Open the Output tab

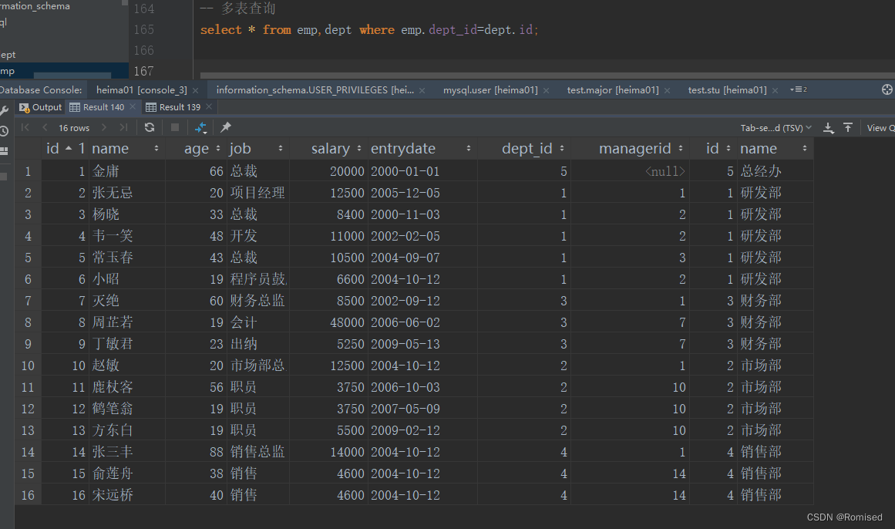tap(40, 107)
